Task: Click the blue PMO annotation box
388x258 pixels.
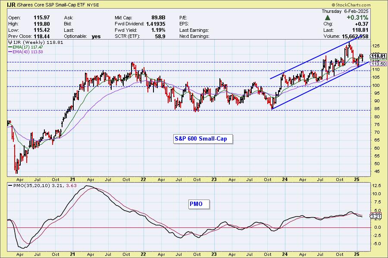Action: (x=199, y=204)
